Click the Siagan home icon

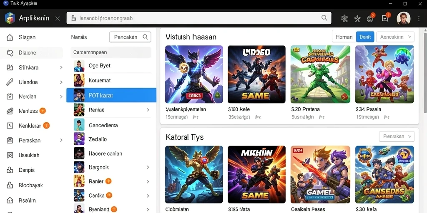click(x=10, y=37)
